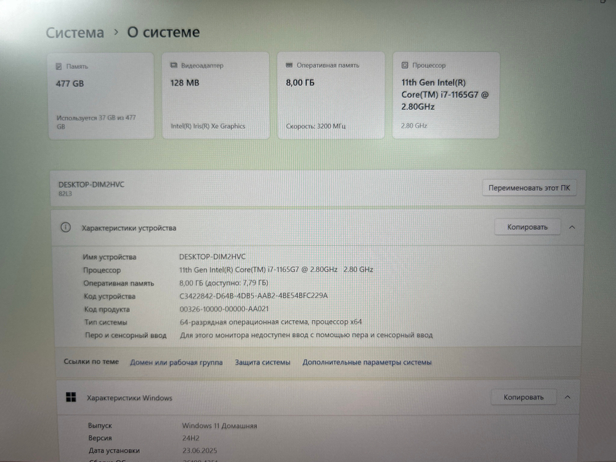Click Переименовать этот ПК
This screenshot has width=616, height=462.
coord(529,188)
